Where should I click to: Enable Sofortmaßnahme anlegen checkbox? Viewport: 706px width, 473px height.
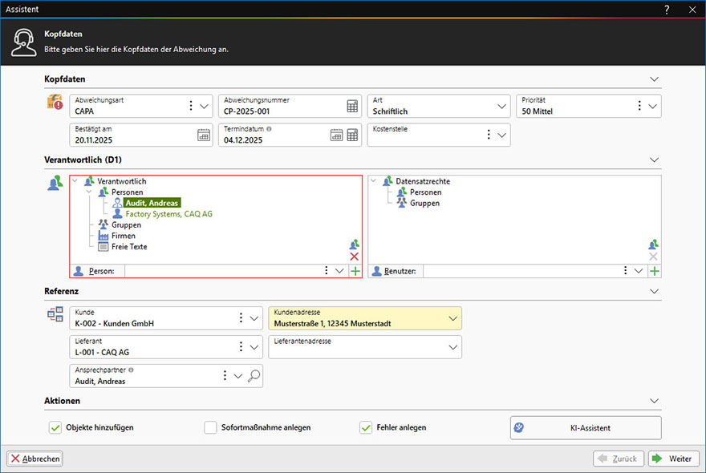click(x=210, y=428)
